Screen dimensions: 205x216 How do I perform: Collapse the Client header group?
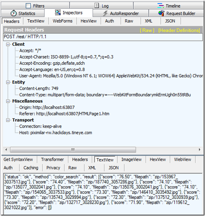coord(8,45)
